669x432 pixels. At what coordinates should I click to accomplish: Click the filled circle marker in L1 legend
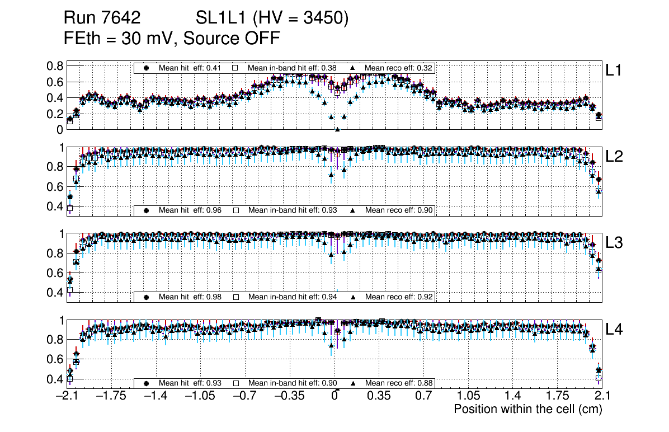click(147, 68)
